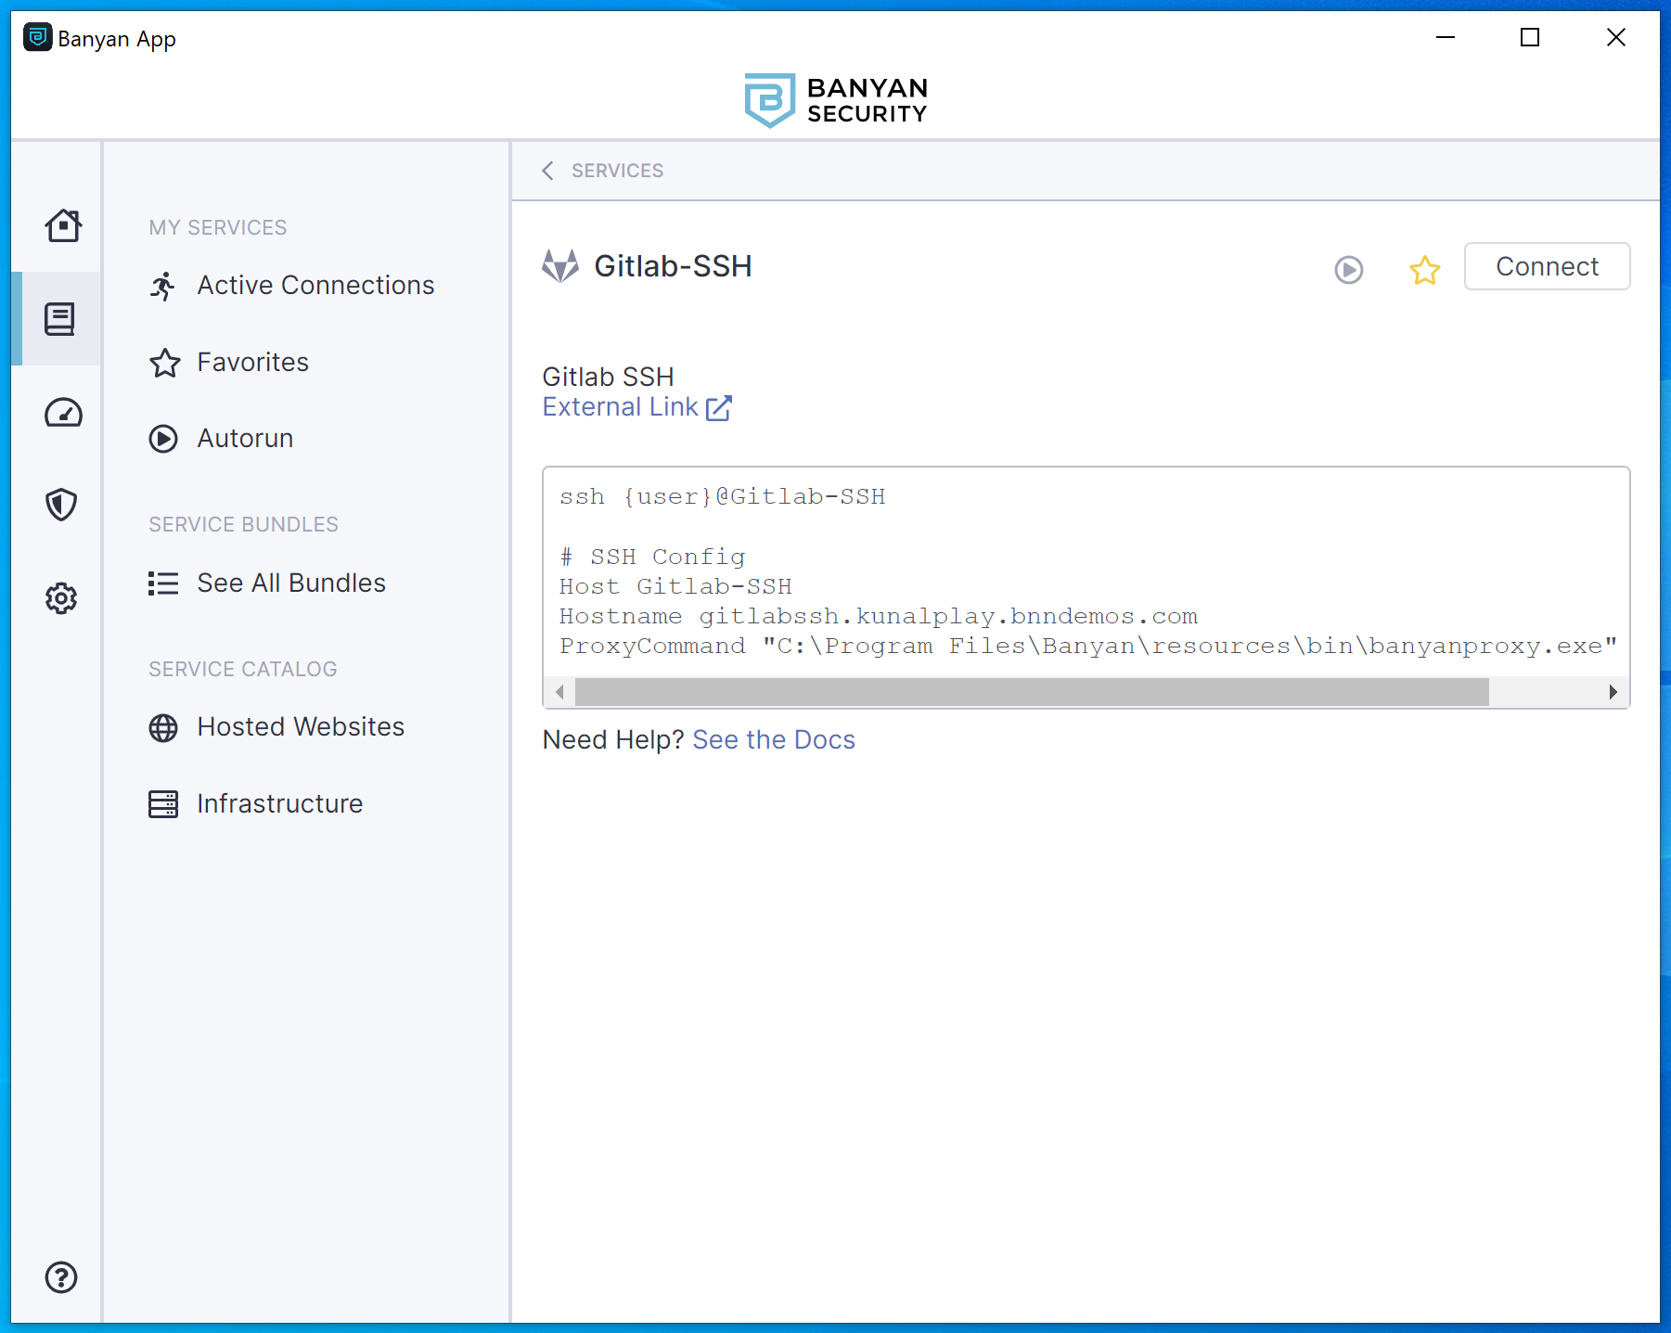Viewport: 1671px width, 1333px height.
Task: Click the star icon beside Favorites
Action: click(164, 363)
